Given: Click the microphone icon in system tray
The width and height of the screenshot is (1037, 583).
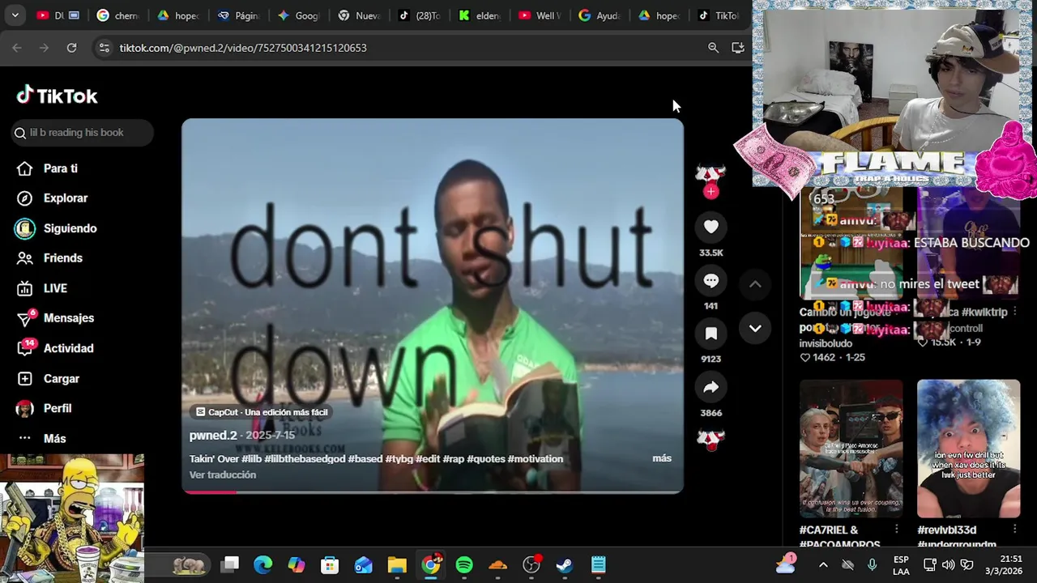Looking at the screenshot, I should (872, 565).
